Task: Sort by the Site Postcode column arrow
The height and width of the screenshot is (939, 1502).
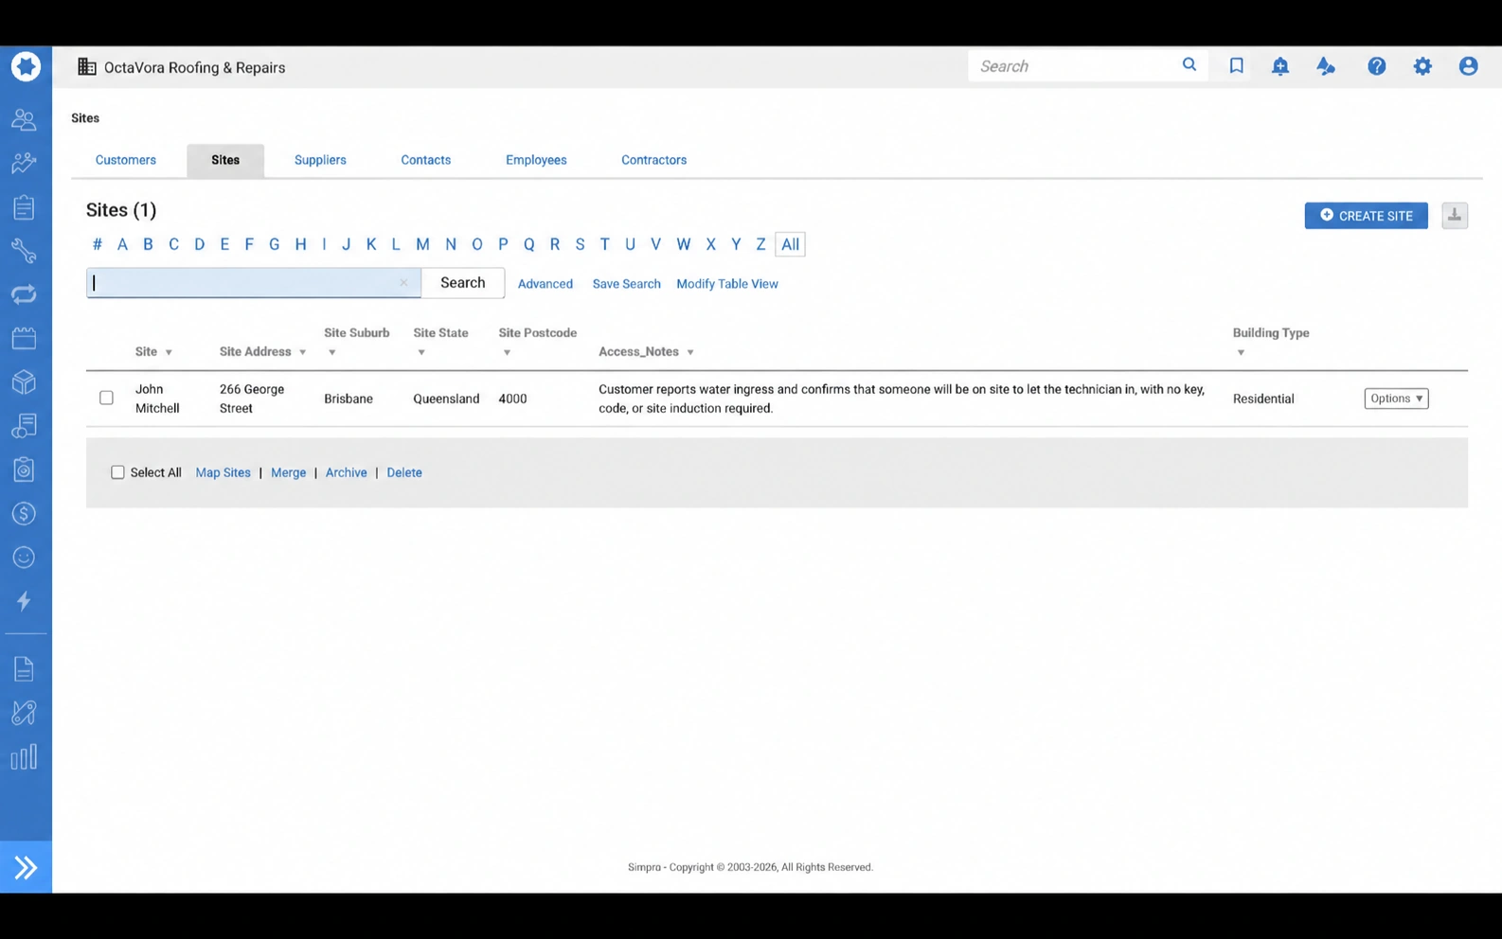Action: click(507, 353)
